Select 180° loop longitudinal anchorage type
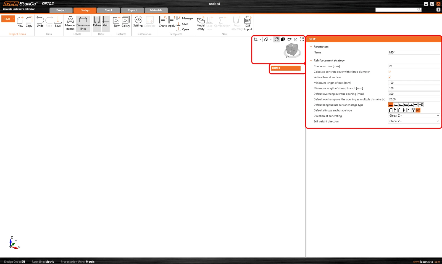Screen dimensions: 442x264 tap(406, 105)
